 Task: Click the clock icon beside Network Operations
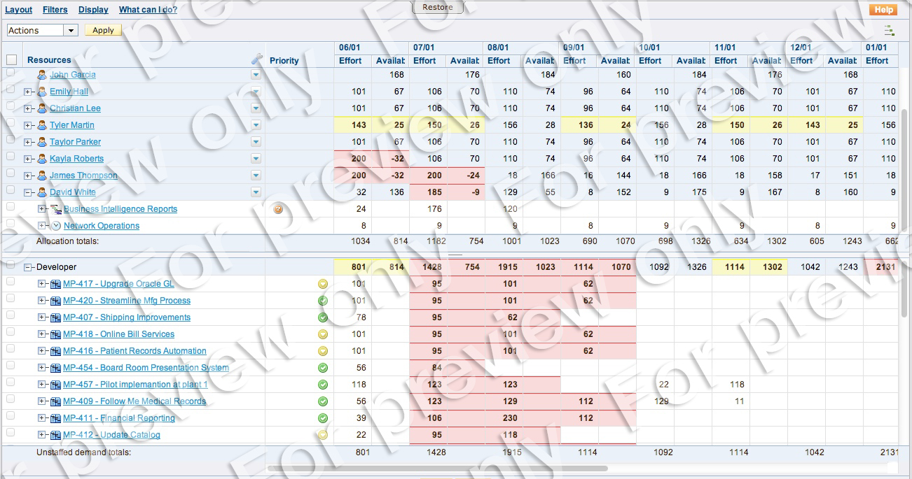tap(57, 226)
